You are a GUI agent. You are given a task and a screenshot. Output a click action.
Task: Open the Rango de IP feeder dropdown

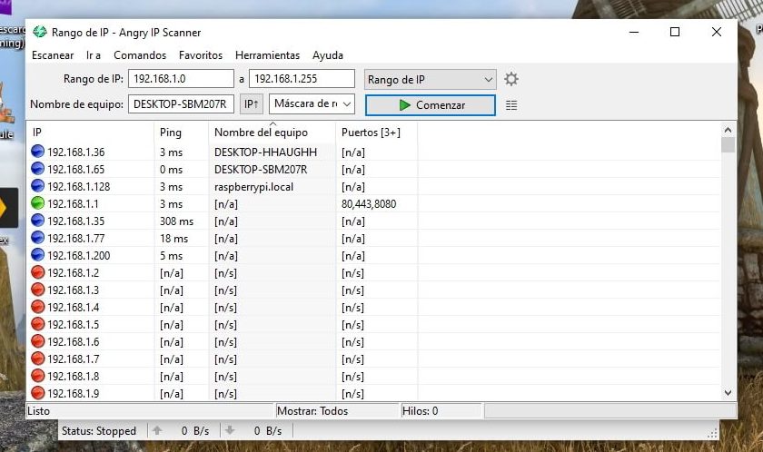click(431, 79)
